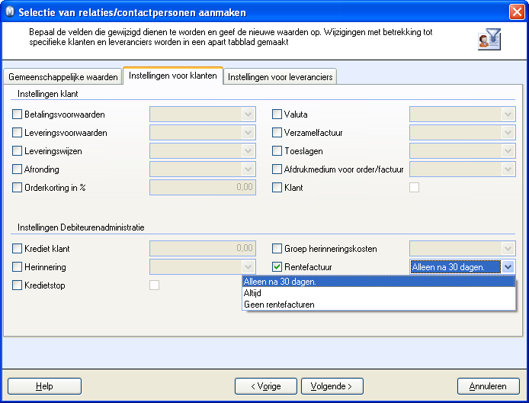This screenshot has height=403, width=529.
Task: Choose 'Altijd' from the Rentefactuur list
Action: 379,293
